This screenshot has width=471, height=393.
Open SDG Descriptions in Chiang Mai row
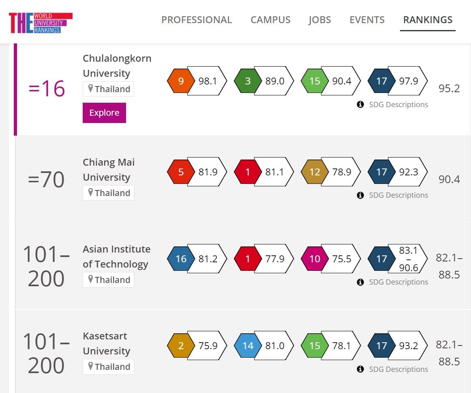(398, 195)
